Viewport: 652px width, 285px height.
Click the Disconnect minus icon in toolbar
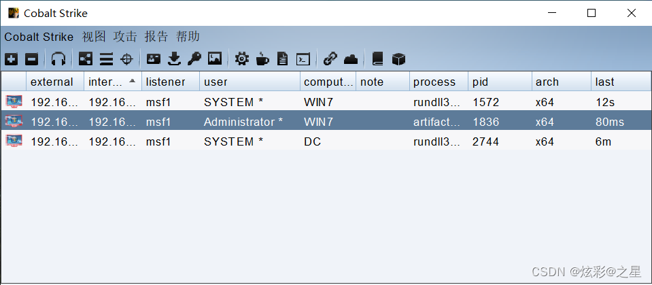[x=31, y=59]
